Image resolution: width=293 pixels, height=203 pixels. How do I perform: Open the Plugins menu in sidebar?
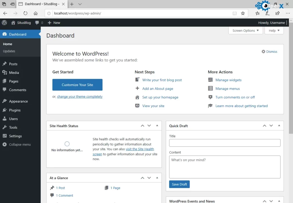click(x=15, y=110)
